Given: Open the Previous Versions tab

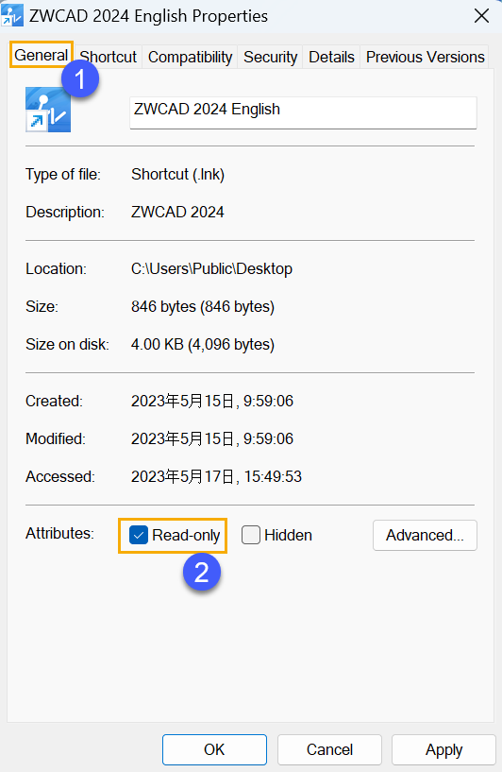Looking at the screenshot, I should pyautogui.click(x=426, y=57).
